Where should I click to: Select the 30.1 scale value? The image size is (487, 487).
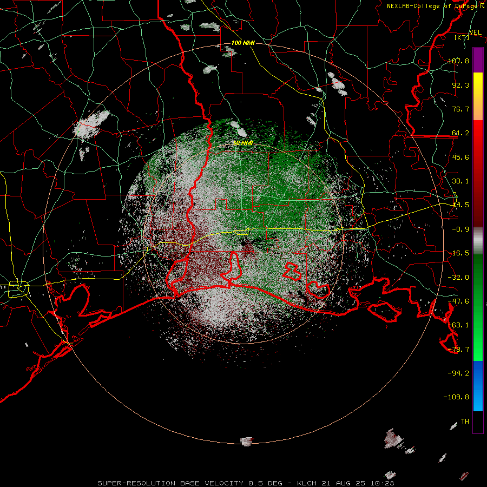[460, 181]
